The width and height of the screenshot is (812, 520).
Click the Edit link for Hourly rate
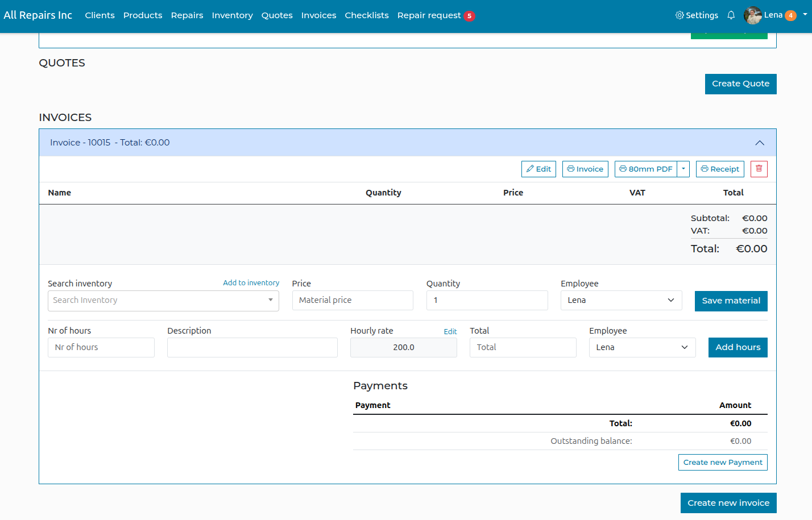pyautogui.click(x=450, y=331)
